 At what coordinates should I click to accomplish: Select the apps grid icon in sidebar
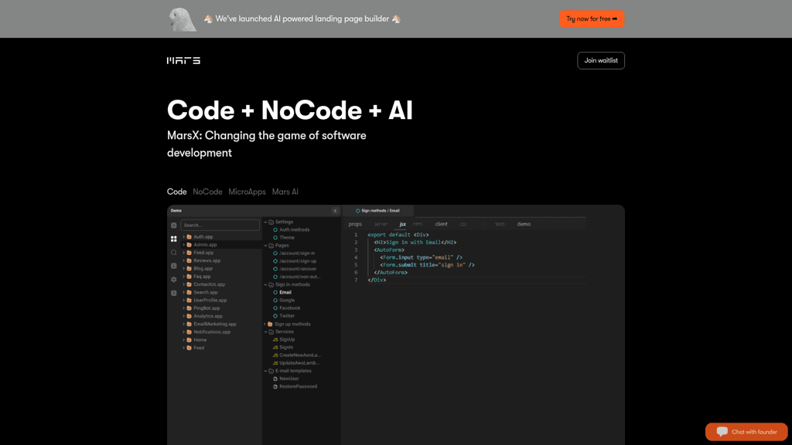[x=174, y=239]
